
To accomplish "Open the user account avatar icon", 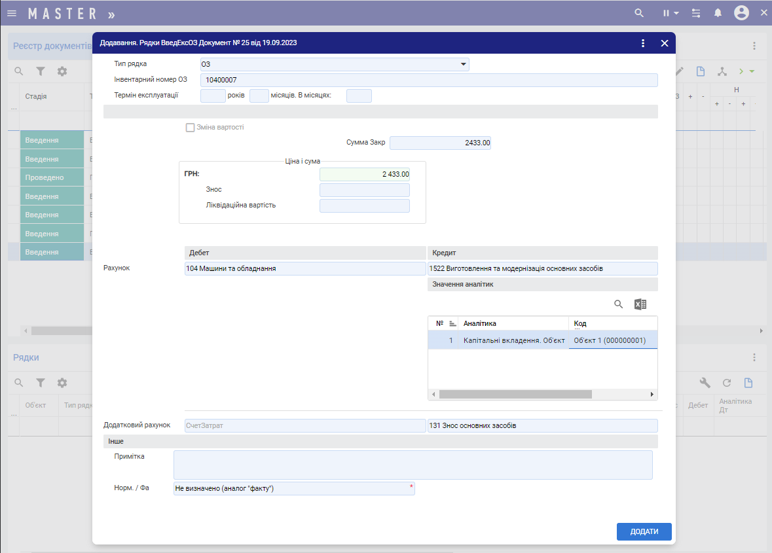I will 741,13.
